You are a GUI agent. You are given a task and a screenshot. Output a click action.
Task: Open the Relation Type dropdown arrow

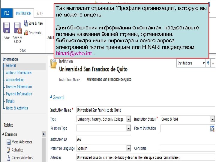129,128
